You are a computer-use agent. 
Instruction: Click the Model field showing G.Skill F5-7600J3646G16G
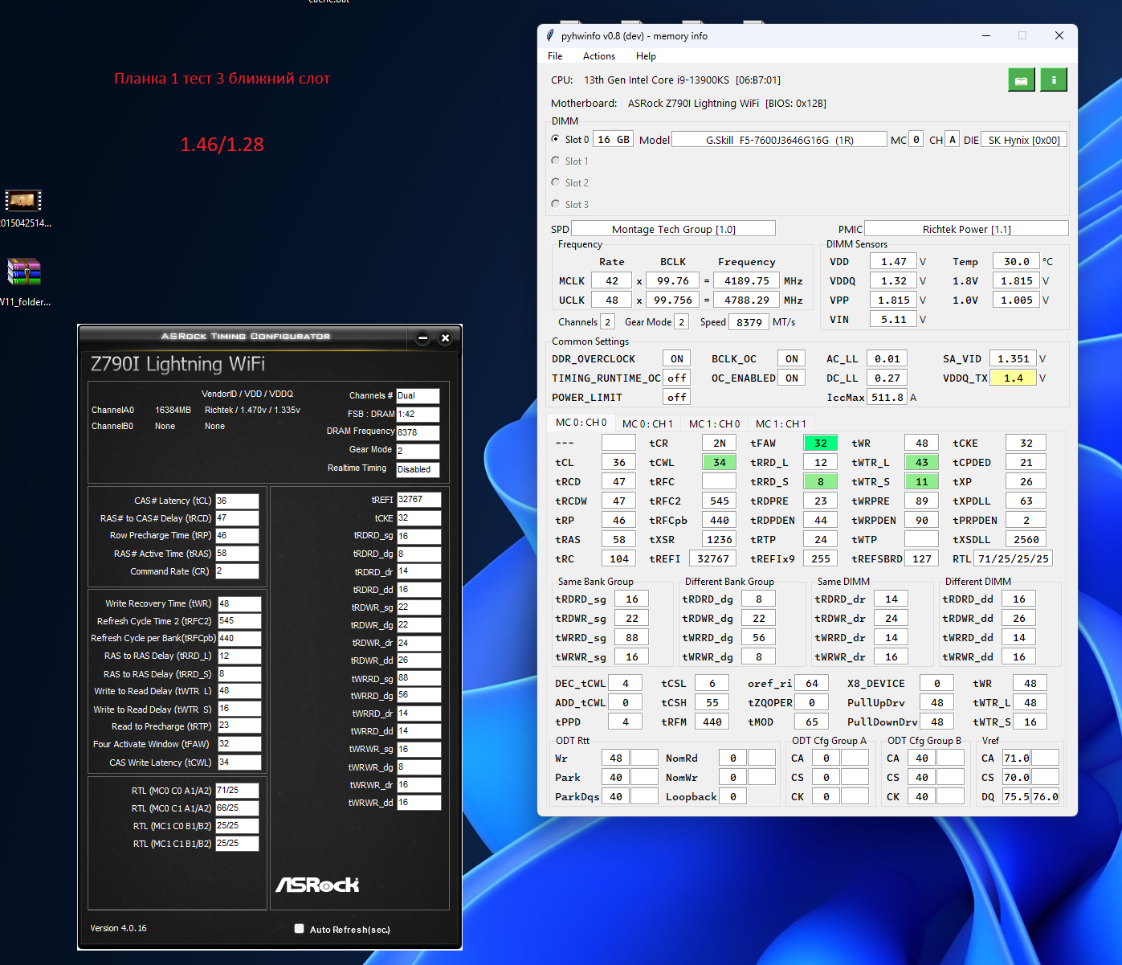pyautogui.click(x=779, y=140)
